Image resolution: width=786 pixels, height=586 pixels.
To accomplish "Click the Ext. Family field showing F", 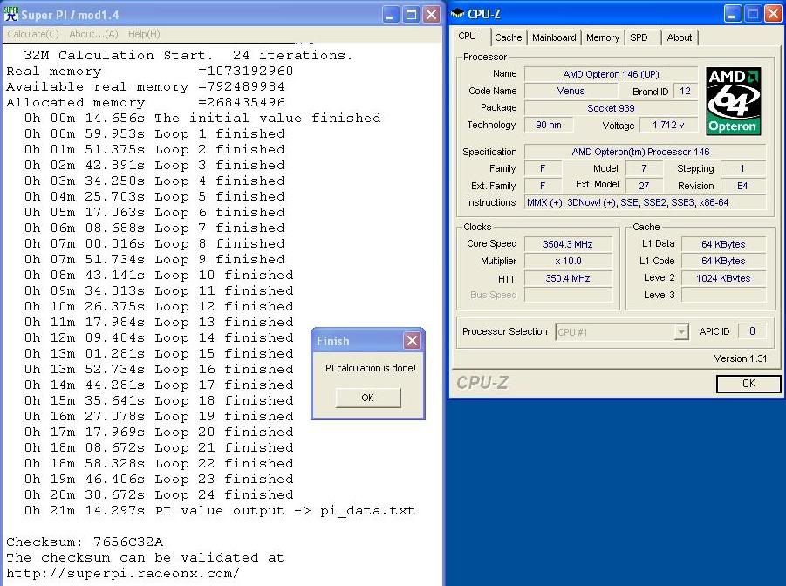I will pos(543,186).
